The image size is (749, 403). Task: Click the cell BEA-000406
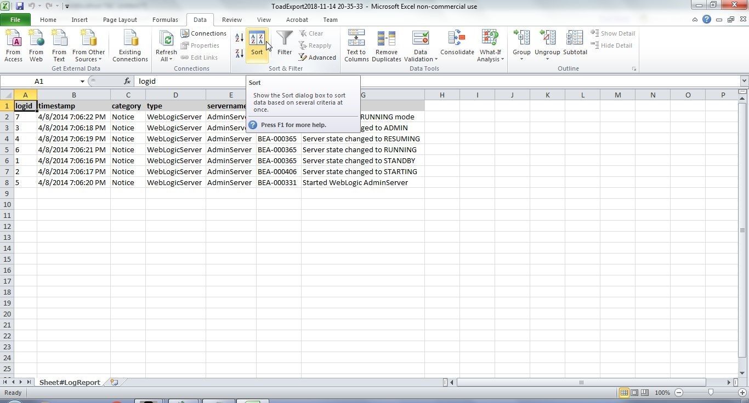pyautogui.click(x=279, y=171)
